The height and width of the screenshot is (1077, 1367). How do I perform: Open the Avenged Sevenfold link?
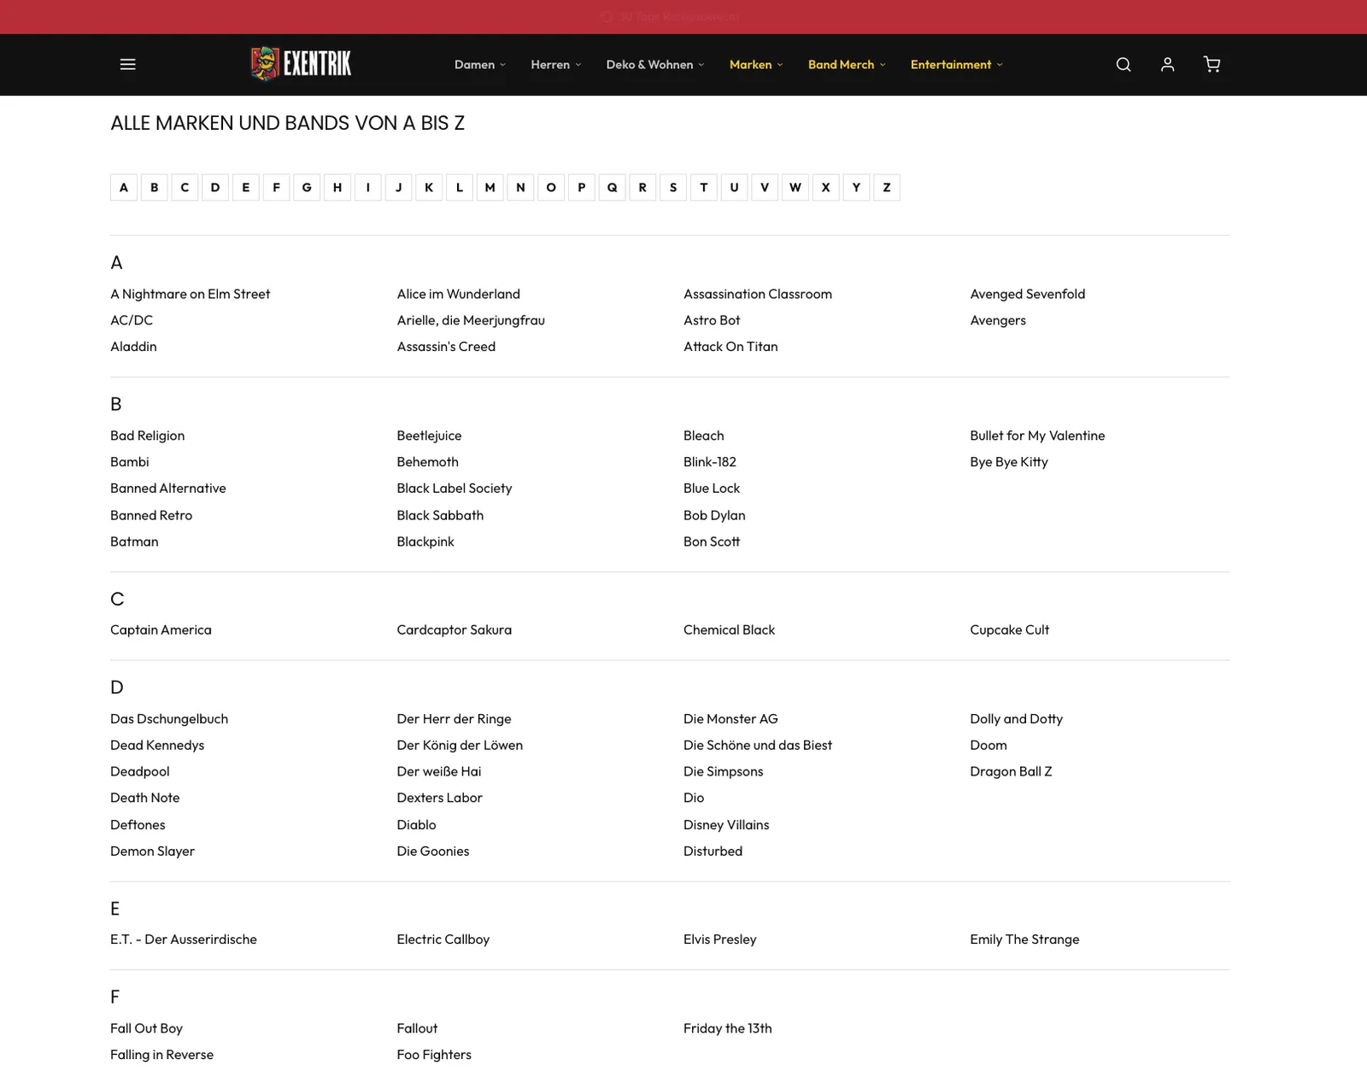tap(1028, 294)
